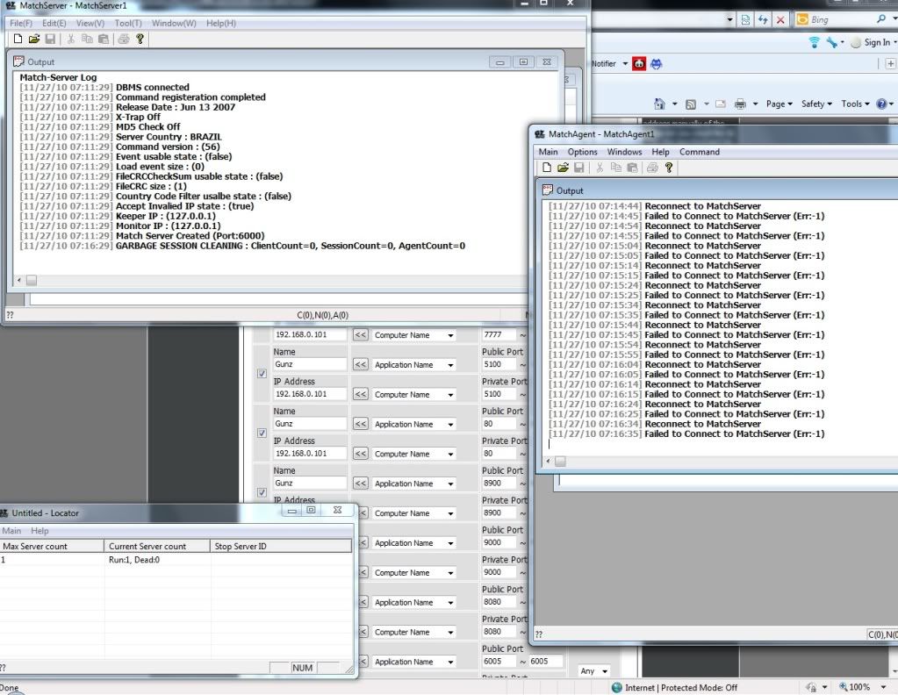Toggle the checkbox beside Gunz port 80 entry
The image size is (898, 695).
pyautogui.click(x=262, y=433)
